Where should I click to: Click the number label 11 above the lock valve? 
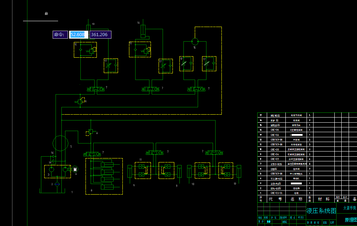[x=140, y=160]
